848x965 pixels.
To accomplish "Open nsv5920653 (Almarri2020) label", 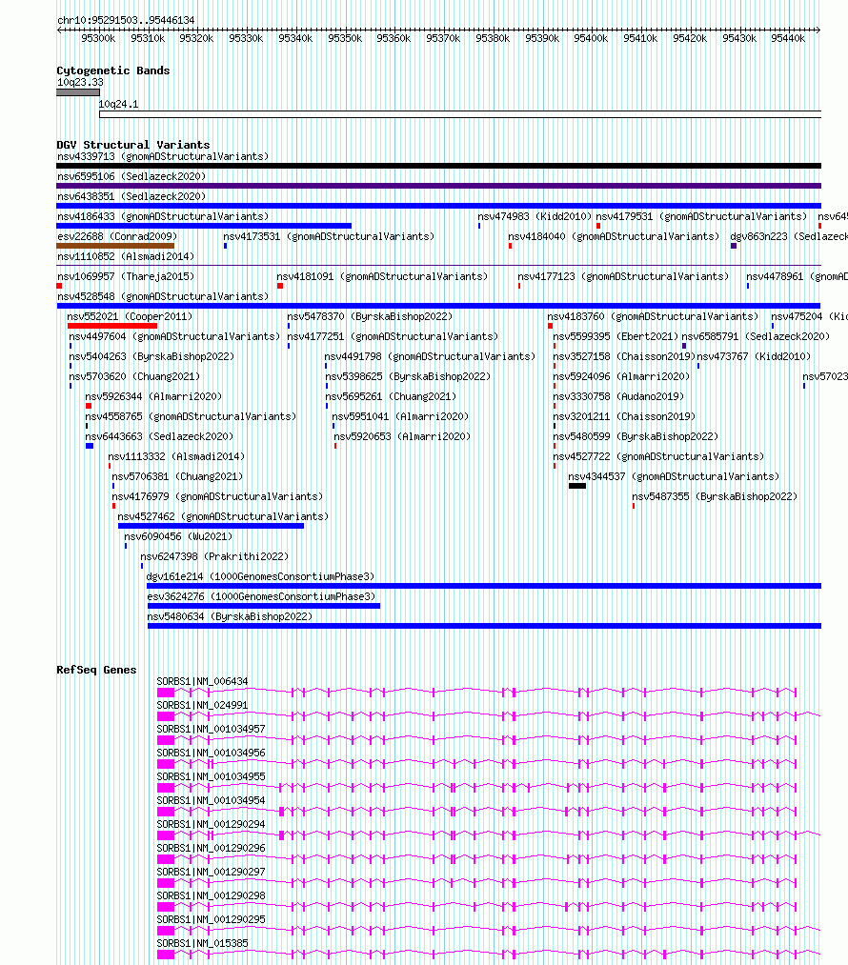I will (402, 437).
